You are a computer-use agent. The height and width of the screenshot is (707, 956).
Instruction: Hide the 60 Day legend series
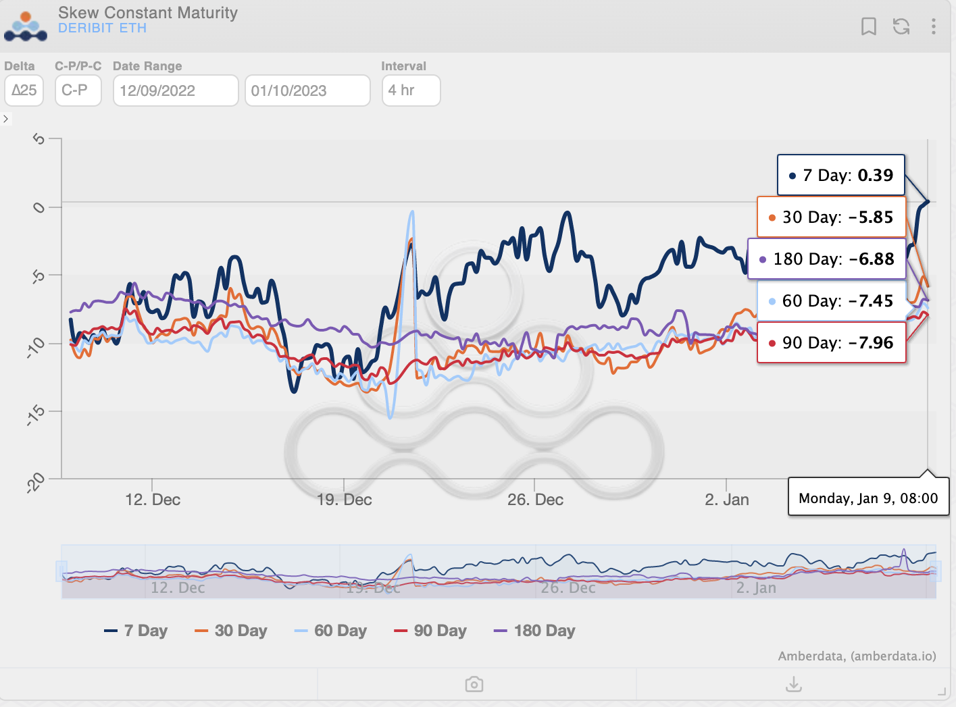point(331,631)
